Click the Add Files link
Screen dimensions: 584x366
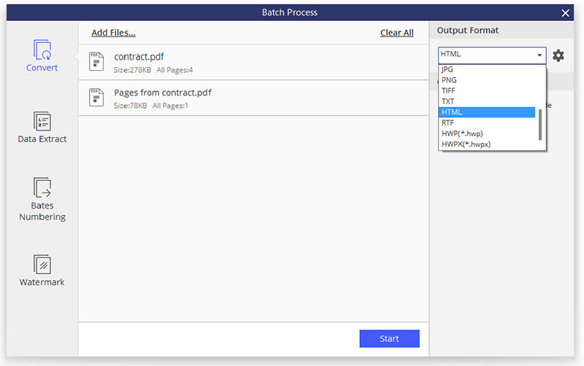(x=113, y=33)
